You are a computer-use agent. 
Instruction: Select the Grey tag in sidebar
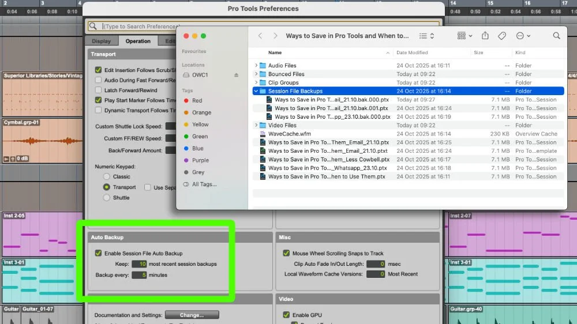[x=198, y=172]
